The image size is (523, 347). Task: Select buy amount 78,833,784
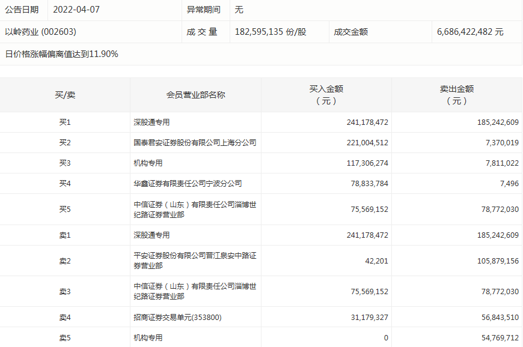pos(369,184)
